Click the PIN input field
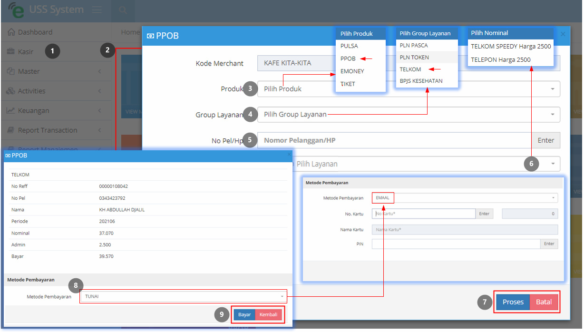Screen dimensions: 584x332 click(x=456, y=244)
